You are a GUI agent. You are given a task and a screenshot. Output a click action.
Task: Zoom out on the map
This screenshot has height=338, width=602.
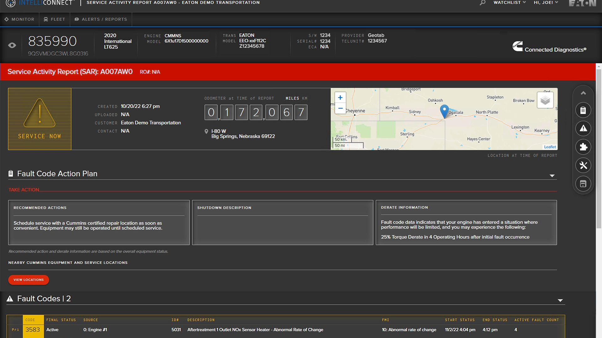[x=340, y=108]
